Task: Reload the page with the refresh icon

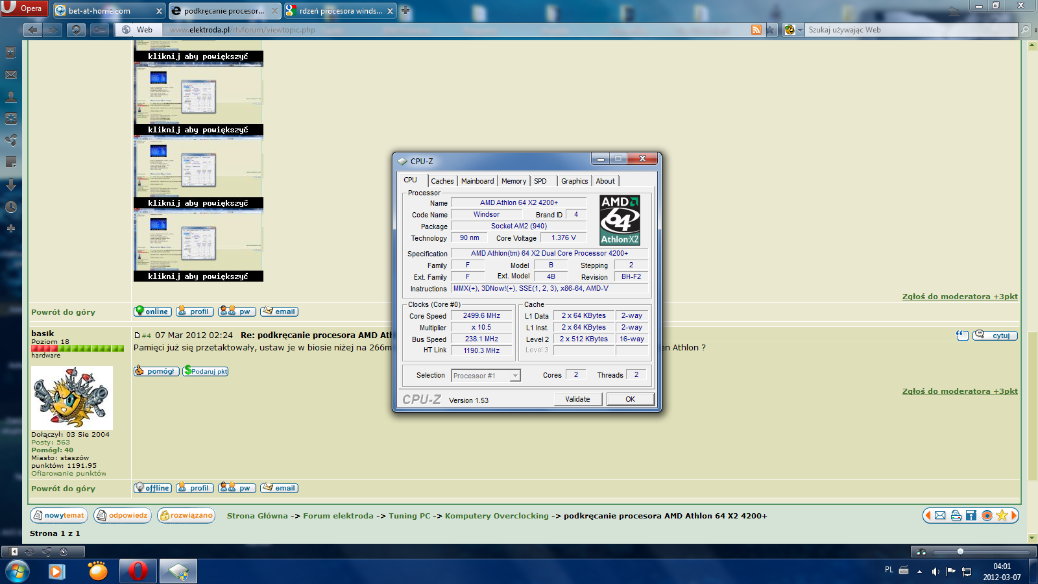Action: [x=77, y=30]
